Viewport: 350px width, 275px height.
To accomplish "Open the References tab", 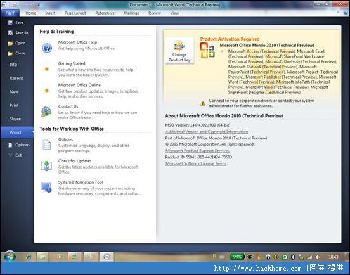I will click(105, 13).
